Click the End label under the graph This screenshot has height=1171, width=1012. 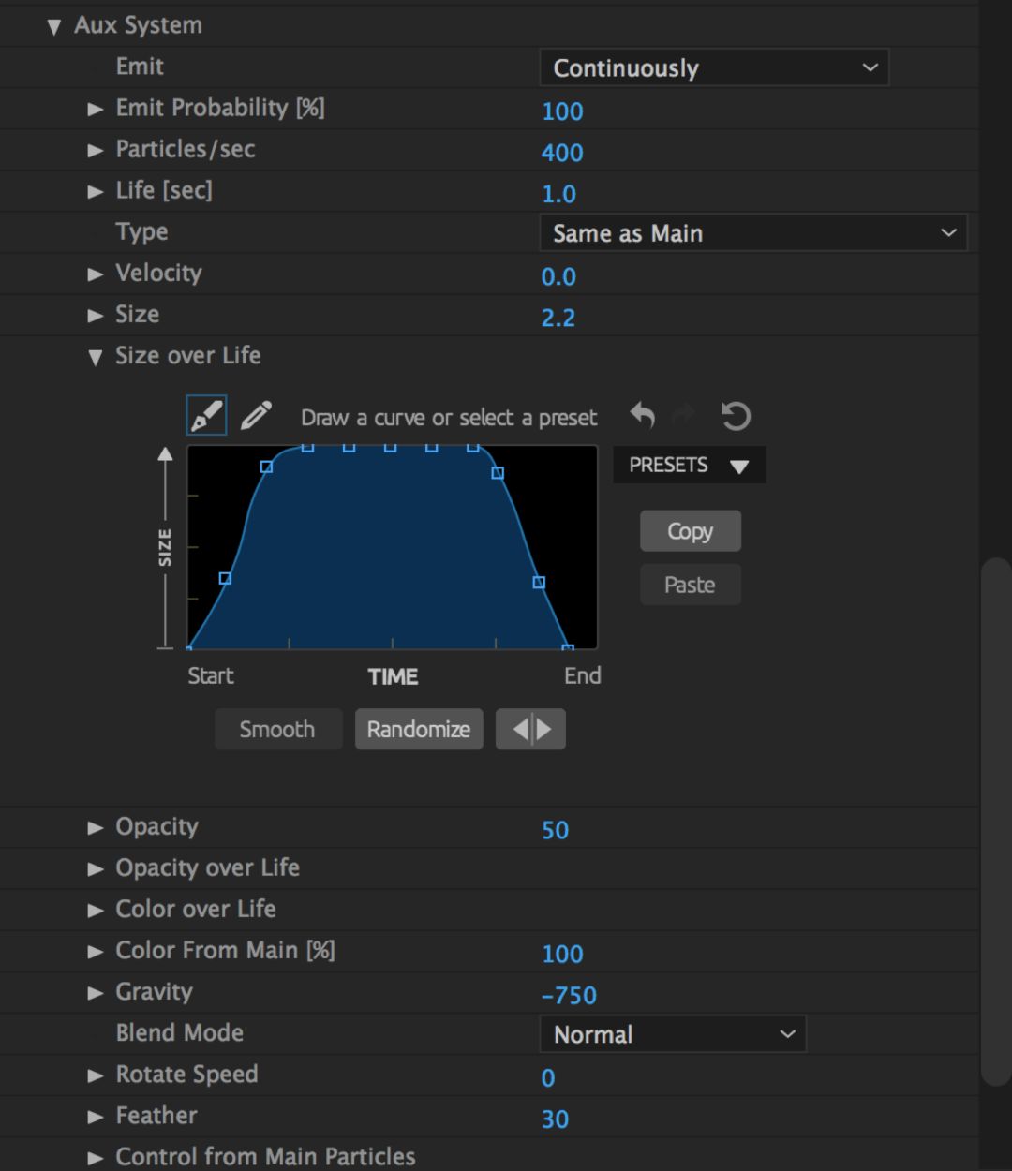click(583, 675)
